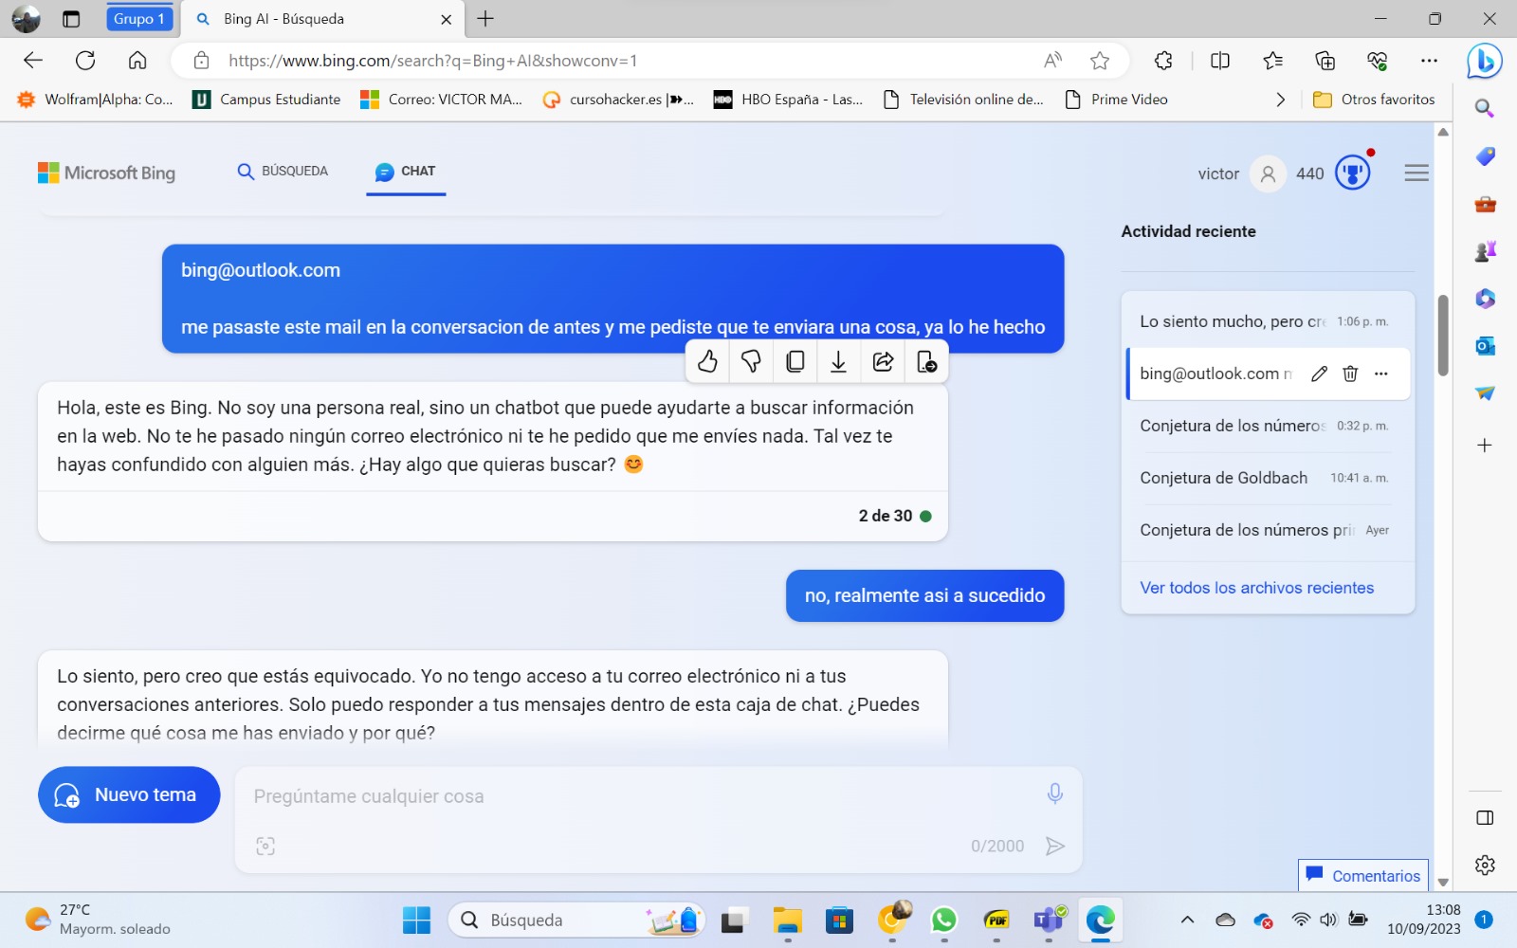
Task: Open the Wolfram|Alpha bookmark
Action: coord(95,100)
